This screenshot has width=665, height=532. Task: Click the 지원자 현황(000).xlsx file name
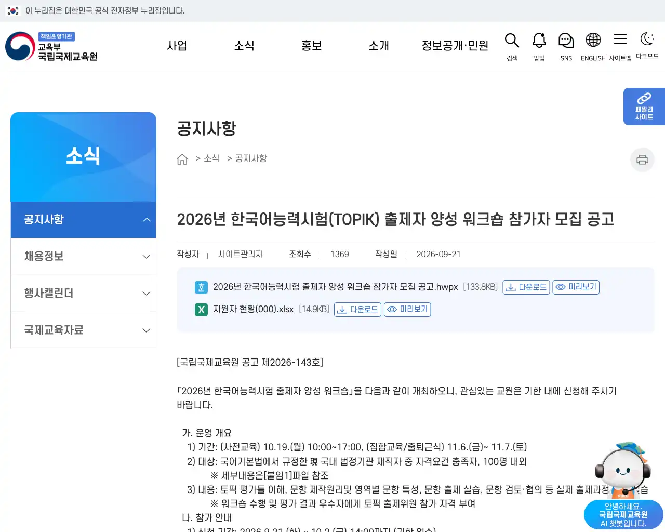click(254, 310)
